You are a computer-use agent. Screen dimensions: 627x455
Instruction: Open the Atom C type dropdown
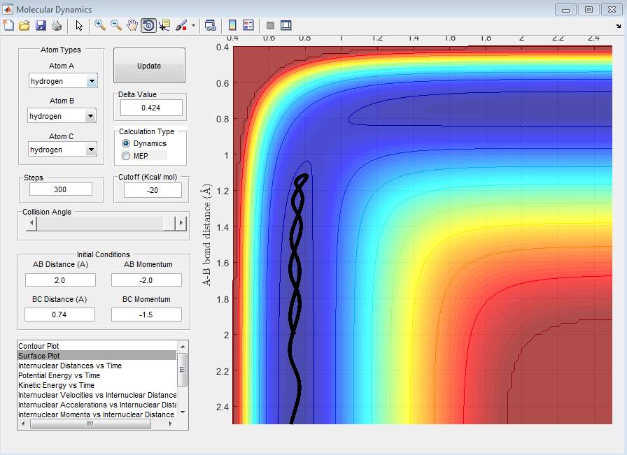[90, 150]
